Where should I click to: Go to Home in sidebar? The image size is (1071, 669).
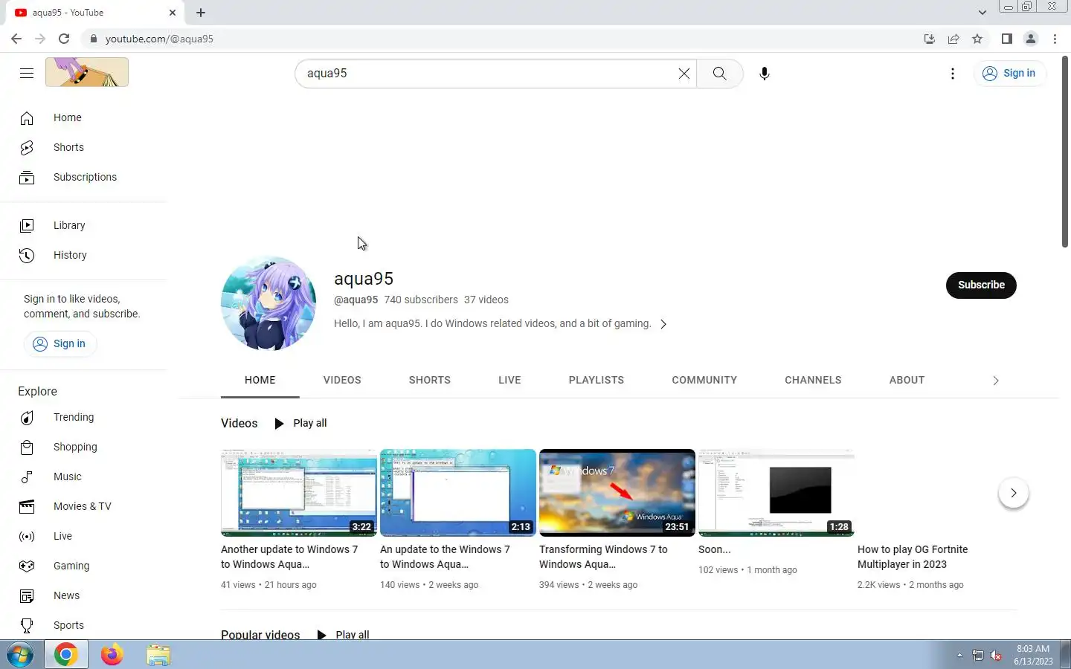point(83,117)
